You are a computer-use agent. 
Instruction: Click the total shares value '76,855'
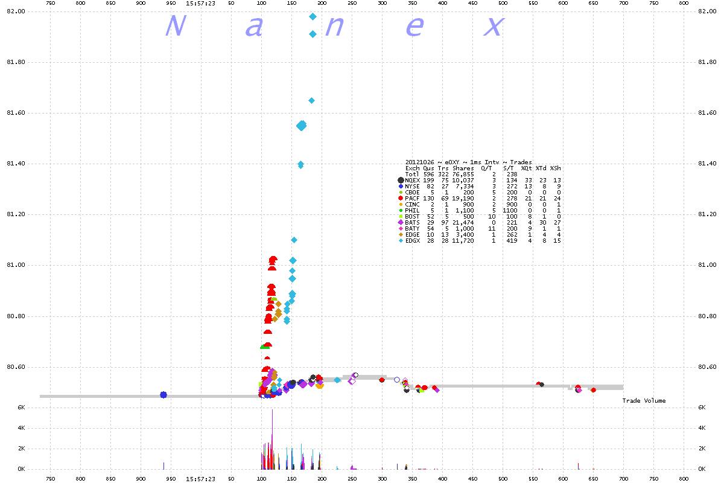click(463, 174)
